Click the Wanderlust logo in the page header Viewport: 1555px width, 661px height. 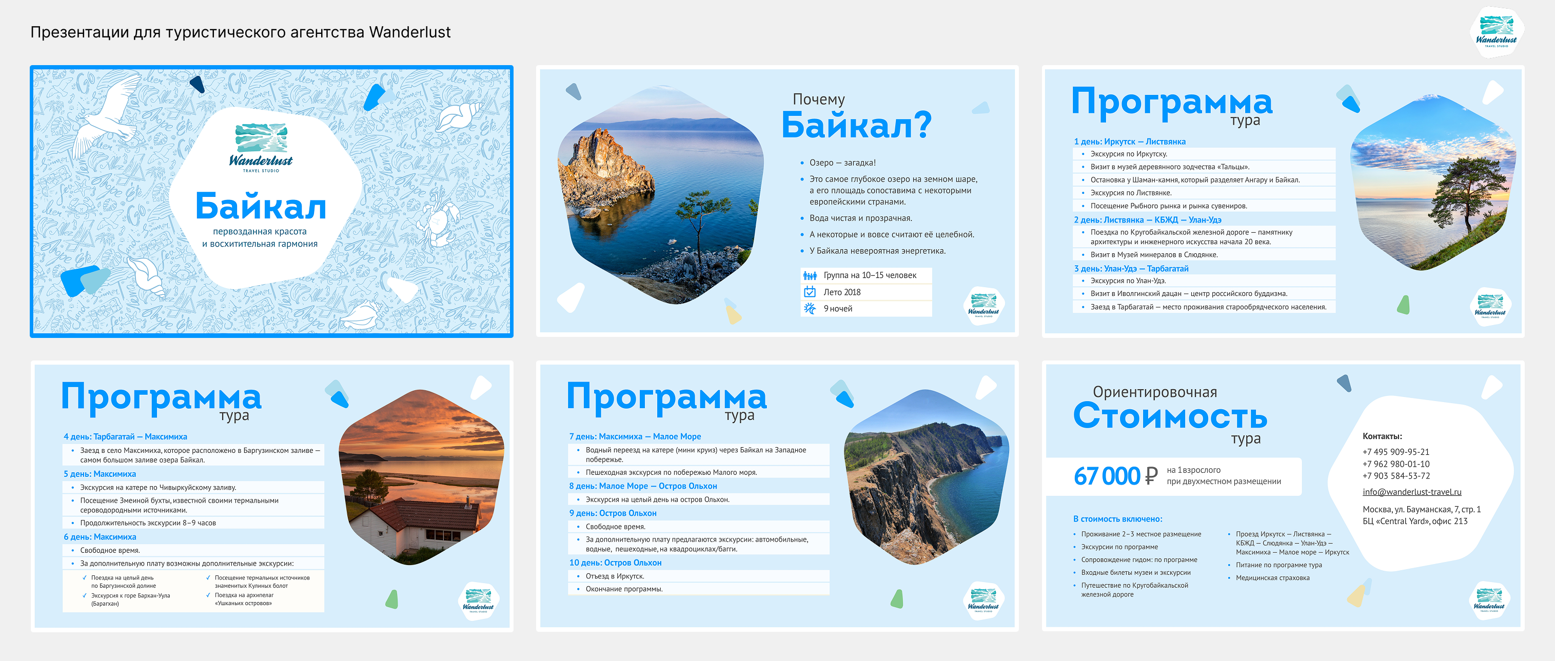click(1496, 32)
